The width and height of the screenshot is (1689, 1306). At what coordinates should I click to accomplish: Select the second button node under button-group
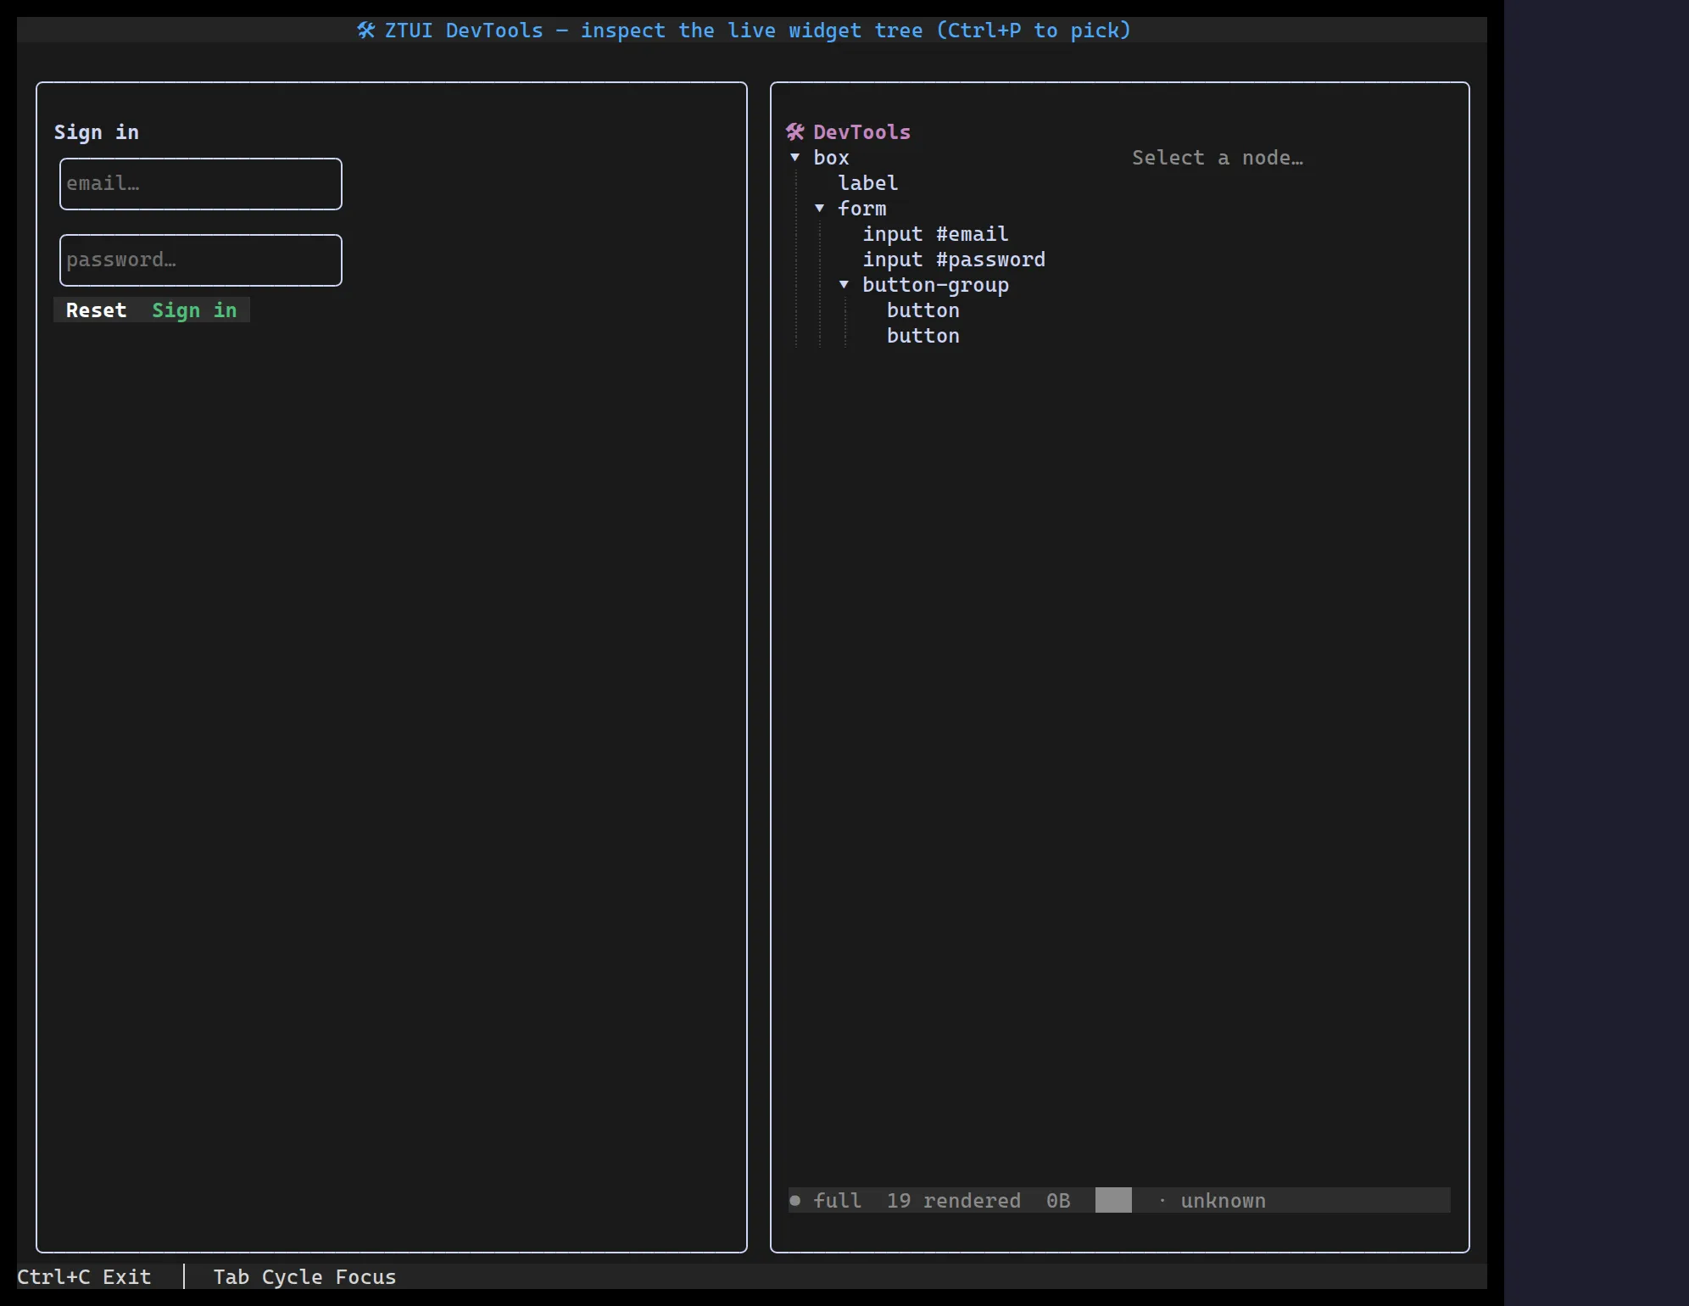[923, 336]
